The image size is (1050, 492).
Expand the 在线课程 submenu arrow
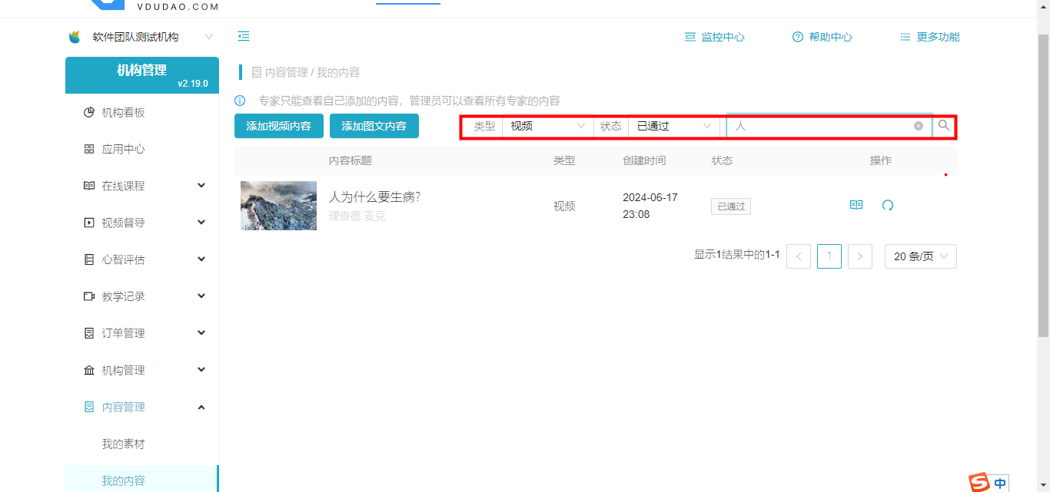(x=201, y=186)
